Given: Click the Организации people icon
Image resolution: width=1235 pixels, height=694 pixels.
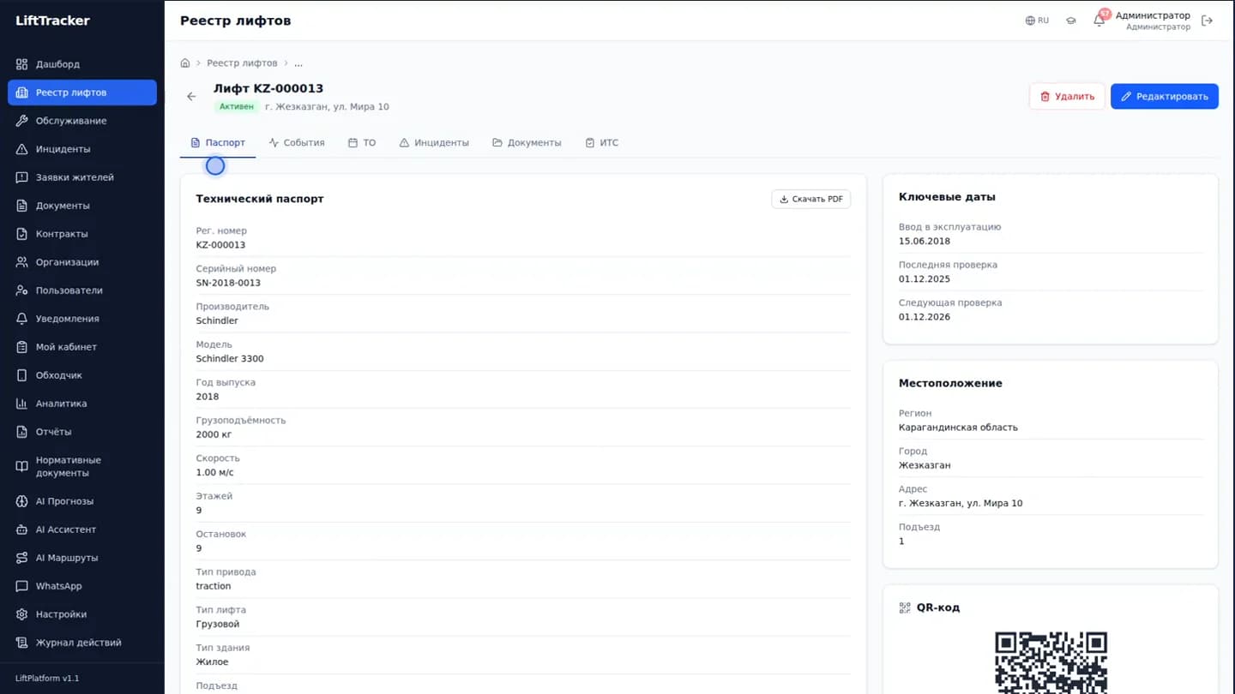Looking at the screenshot, I should coord(22,262).
